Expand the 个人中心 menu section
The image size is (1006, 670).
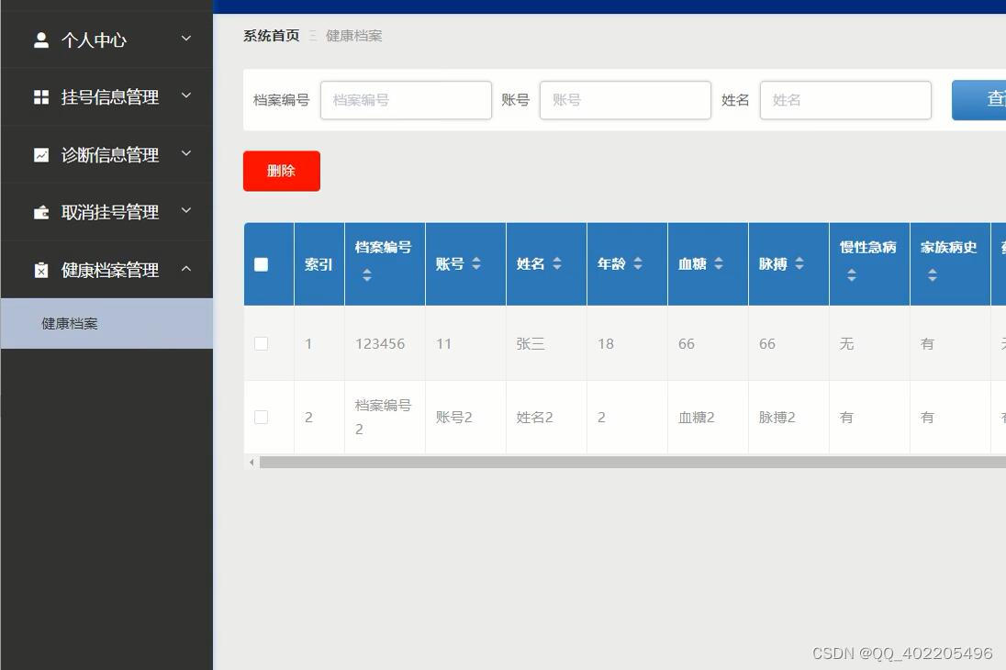[185, 39]
